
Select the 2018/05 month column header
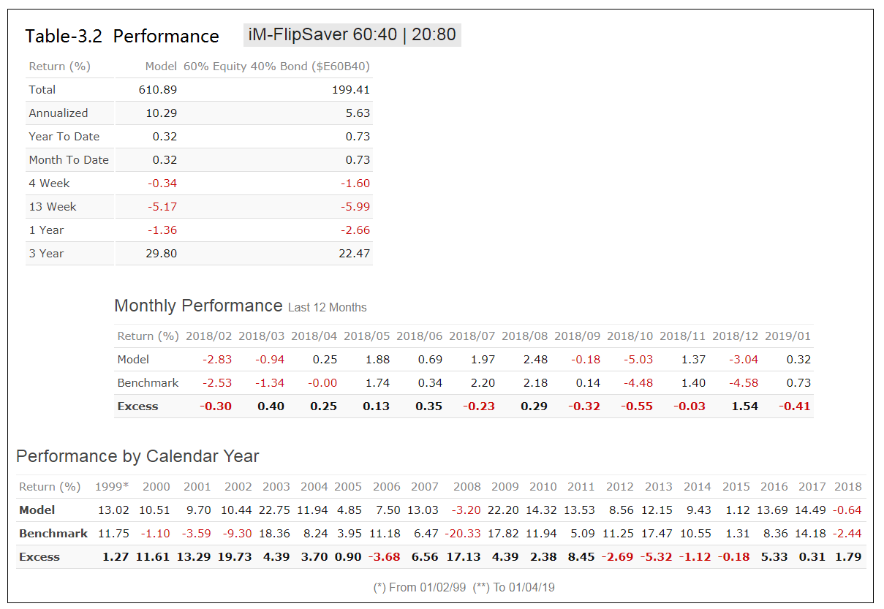(366, 336)
